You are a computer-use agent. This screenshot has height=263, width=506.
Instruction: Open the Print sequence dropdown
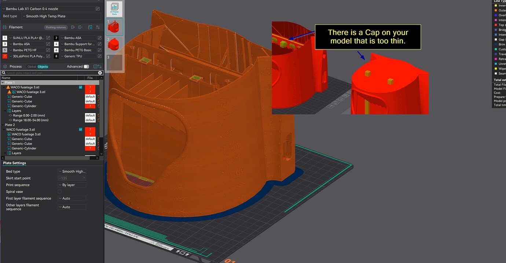(x=72, y=185)
